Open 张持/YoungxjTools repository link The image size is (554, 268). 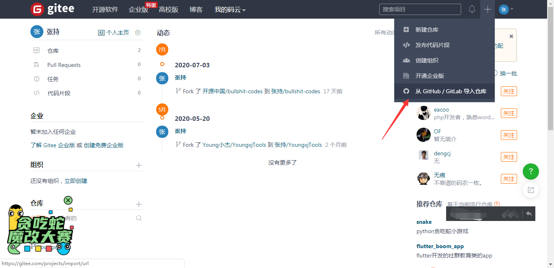pos(298,145)
